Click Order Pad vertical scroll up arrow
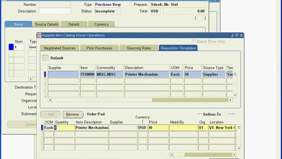 (239, 127)
